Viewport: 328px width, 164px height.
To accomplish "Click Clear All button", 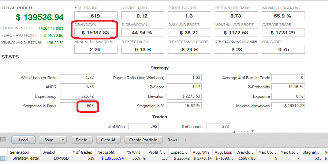I will [x=108, y=140].
